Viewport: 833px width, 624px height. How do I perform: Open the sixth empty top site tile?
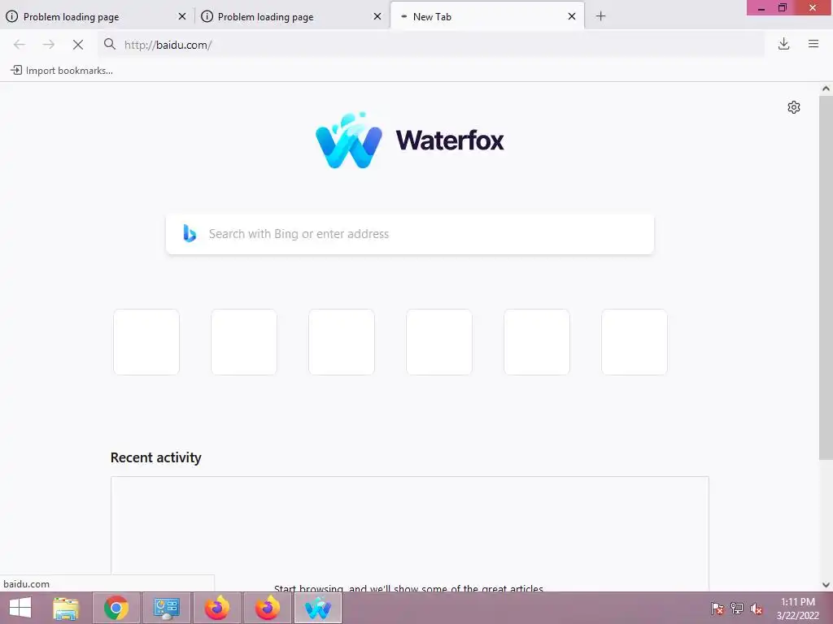[635, 342]
